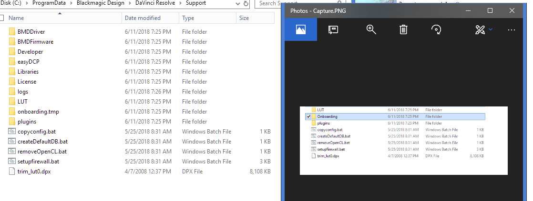Open the See more ellipsis menu in Photos
The width and height of the screenshot is (533, 201).
[x=511, y=30]
